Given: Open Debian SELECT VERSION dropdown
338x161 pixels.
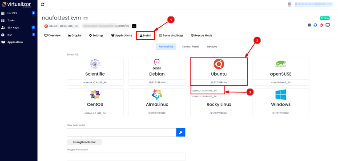Looking at the screenshot, I should [x=157, y=82].
